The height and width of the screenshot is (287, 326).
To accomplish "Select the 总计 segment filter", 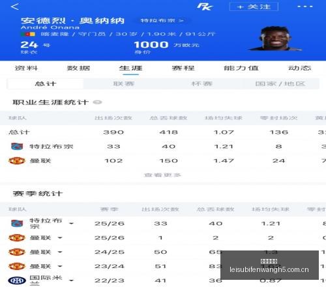I will [45, 83].
